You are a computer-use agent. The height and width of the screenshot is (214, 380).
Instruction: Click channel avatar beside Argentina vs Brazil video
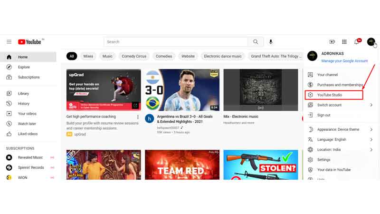[x=149, y=118]
